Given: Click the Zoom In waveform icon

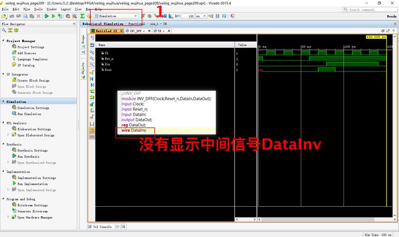Looking at the screenshot, I should click(x=92, y=52).
